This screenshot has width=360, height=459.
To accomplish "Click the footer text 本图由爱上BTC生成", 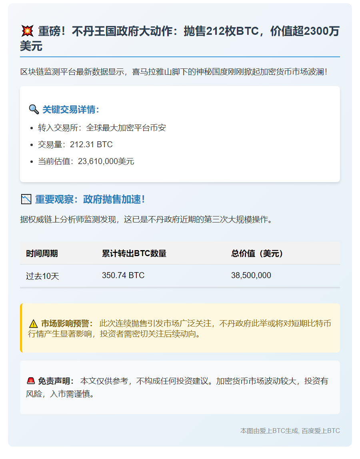I will [x=269, y=431].
